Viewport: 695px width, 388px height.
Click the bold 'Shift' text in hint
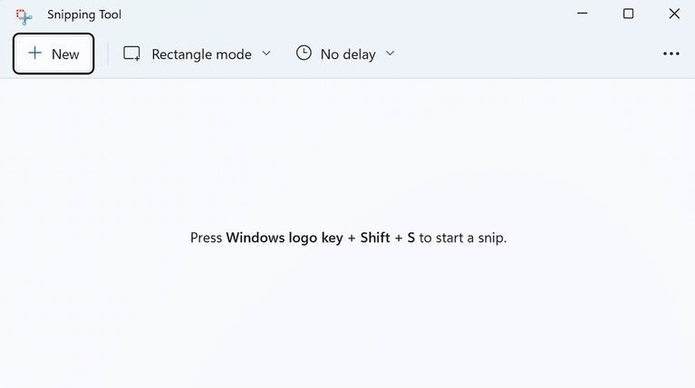[374, 238]
